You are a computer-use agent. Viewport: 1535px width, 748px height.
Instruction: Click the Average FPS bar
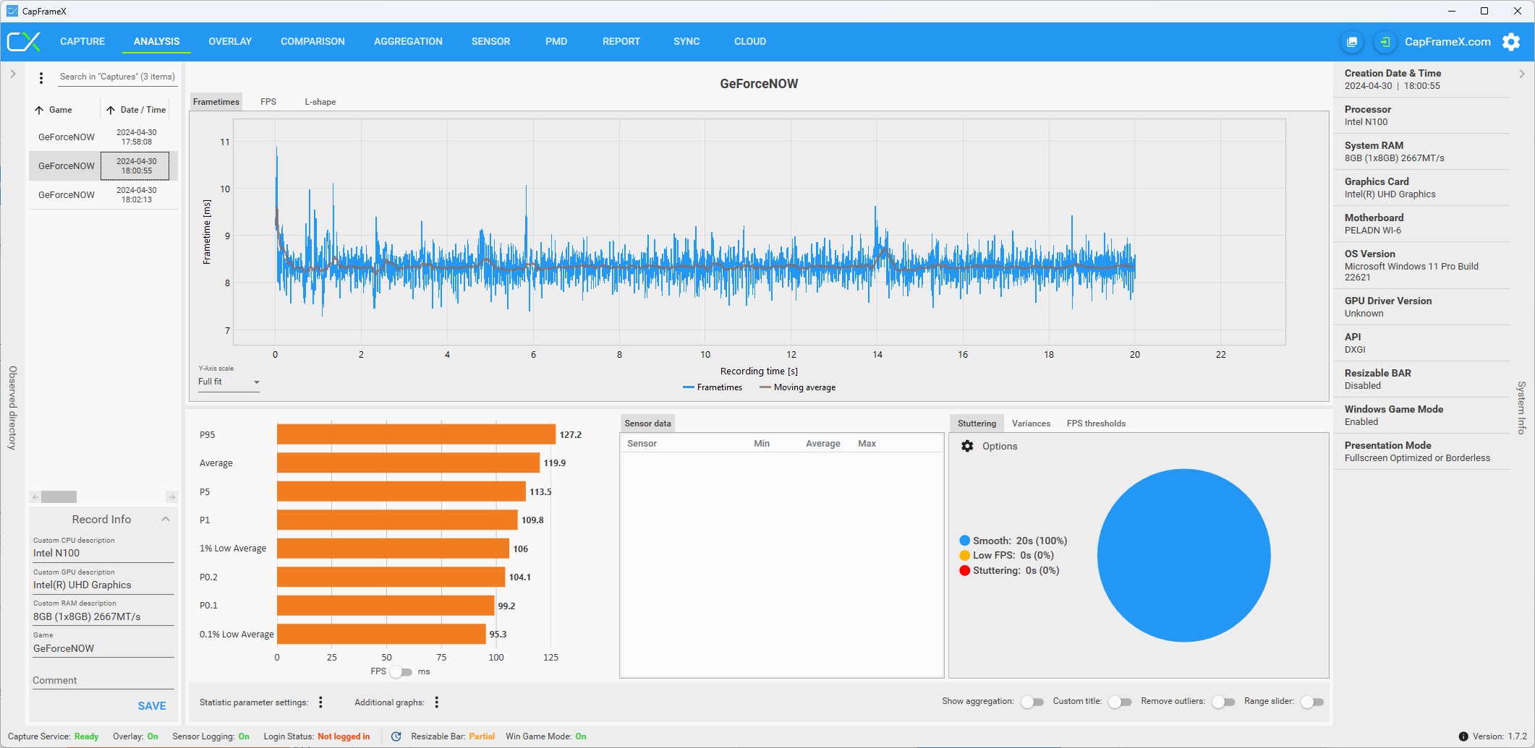pos(408,463)
